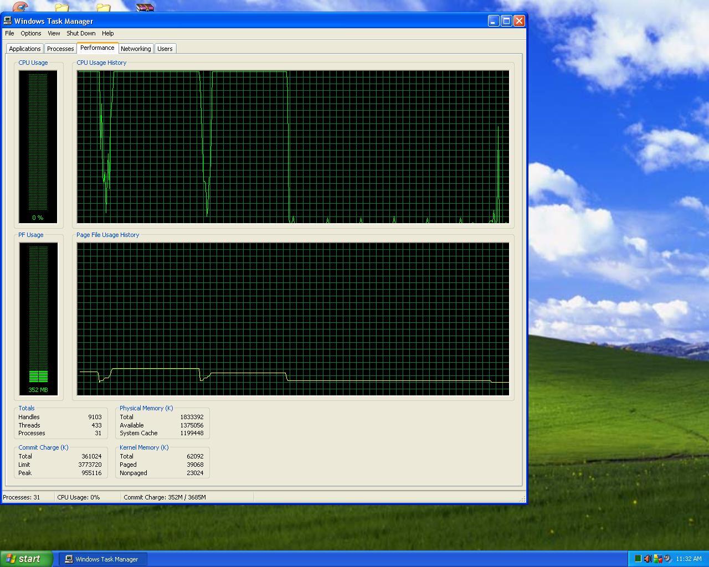The image size is (709, 567).
Task: Open the File menu
Action: point(9,33)
